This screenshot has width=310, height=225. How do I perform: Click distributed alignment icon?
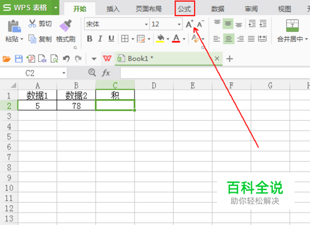tap(262, 38)
